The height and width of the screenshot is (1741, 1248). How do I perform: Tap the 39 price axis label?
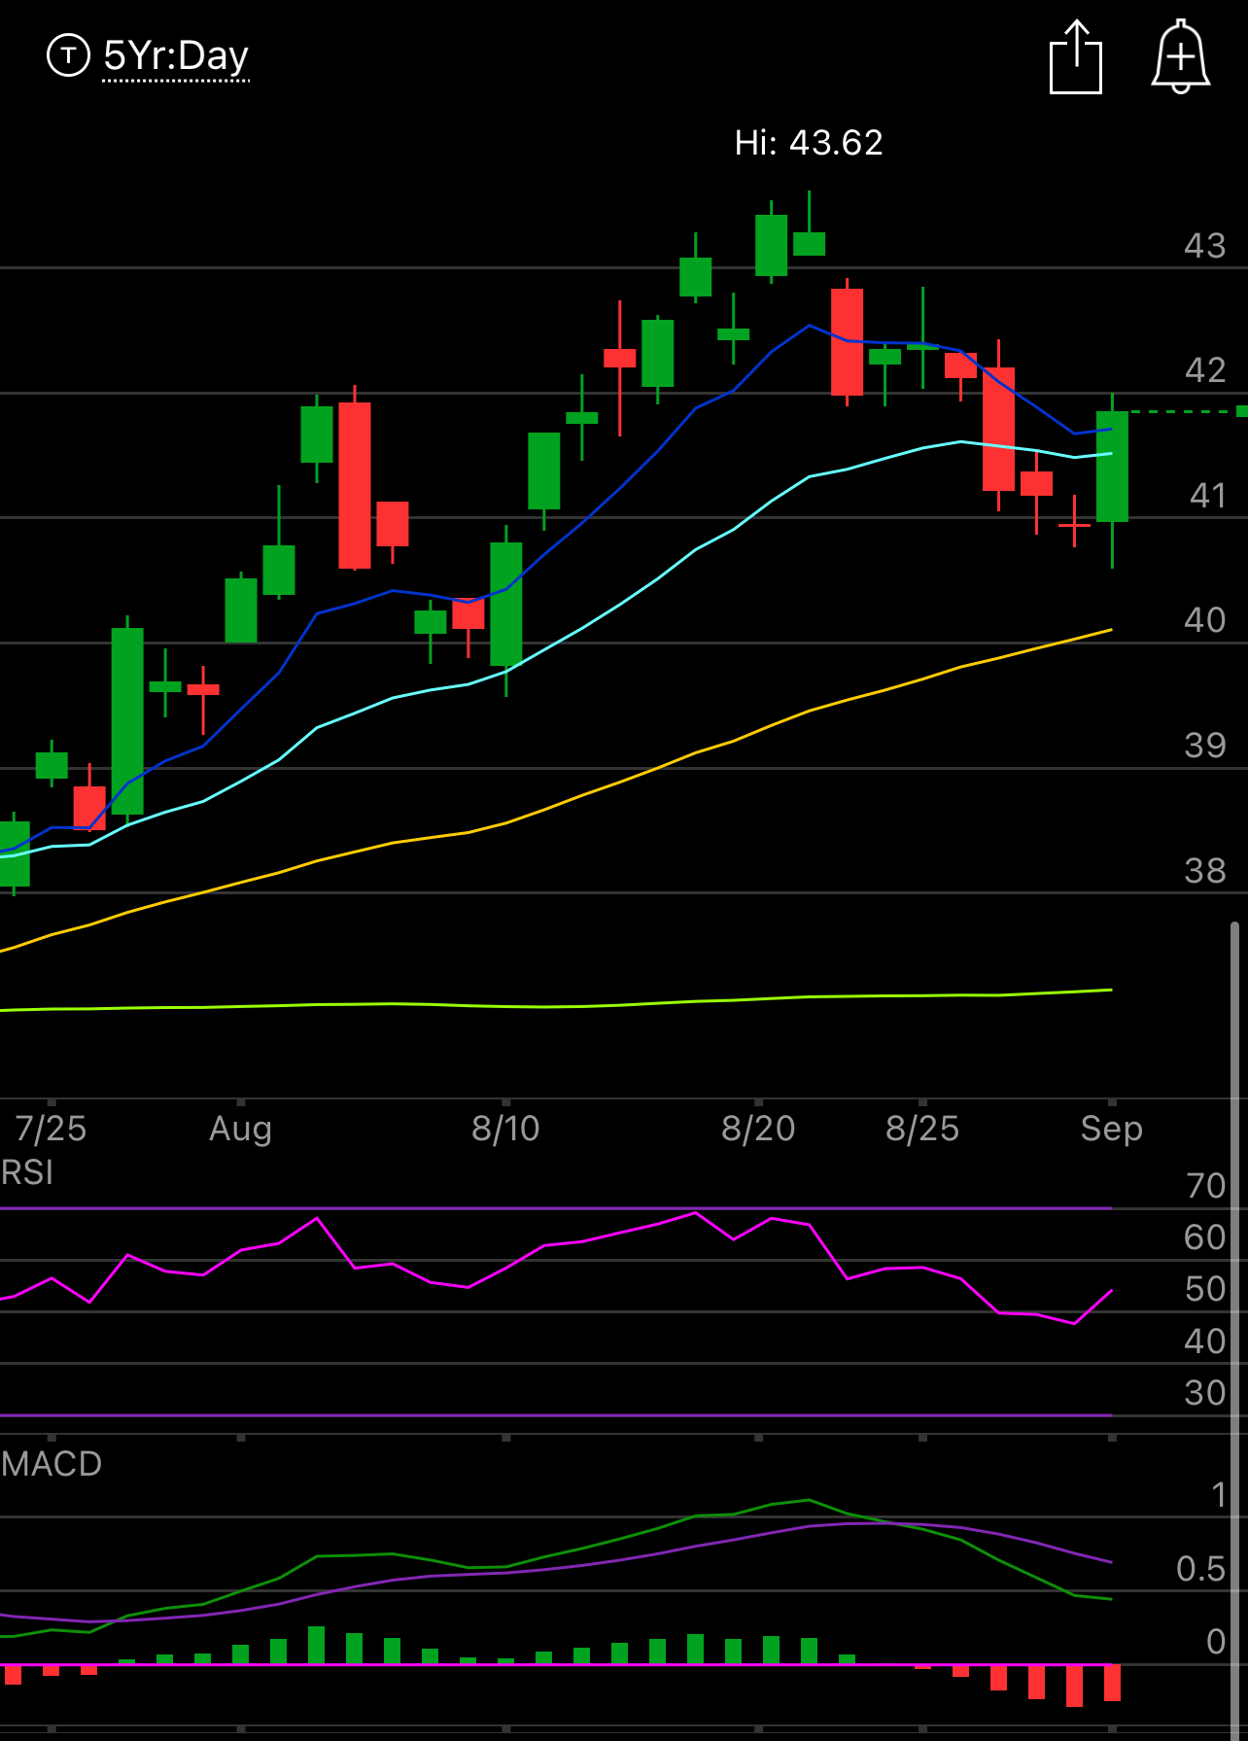pyautogui.click(x=1205, y=746)
